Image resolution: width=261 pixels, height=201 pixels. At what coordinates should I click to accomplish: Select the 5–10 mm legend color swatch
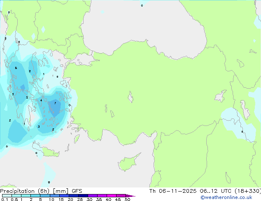45,196
